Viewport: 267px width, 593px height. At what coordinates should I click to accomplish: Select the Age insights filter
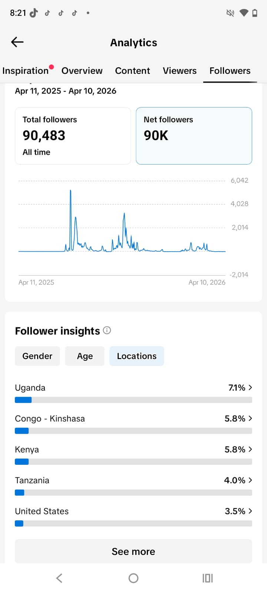tap(85, 356)
